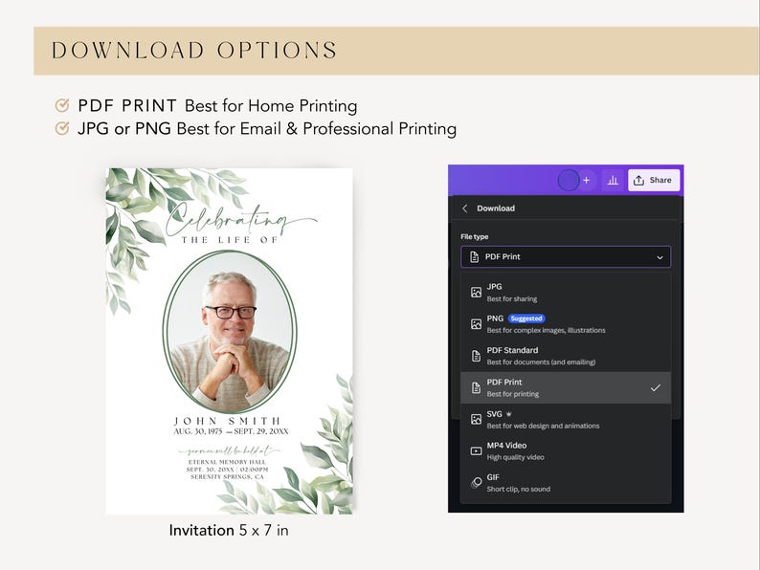The height and width of the screenshot is (570, 760).
Task: Click 'ETERNAL MEMORY HALL' text on card
Action: [x=227, y=462]
